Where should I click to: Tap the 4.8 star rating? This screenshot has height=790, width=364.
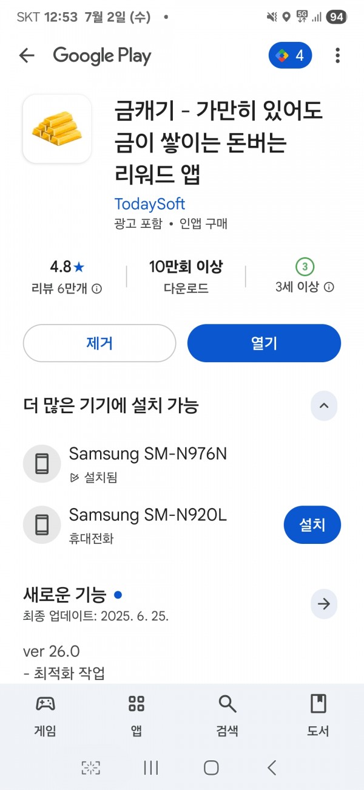click(x=67, y=267)
